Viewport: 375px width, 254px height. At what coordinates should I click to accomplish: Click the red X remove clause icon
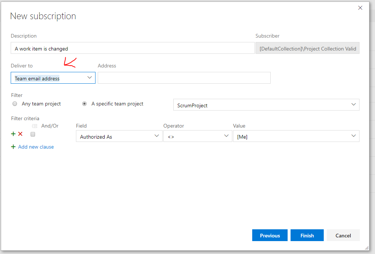(x=20, y=134)
